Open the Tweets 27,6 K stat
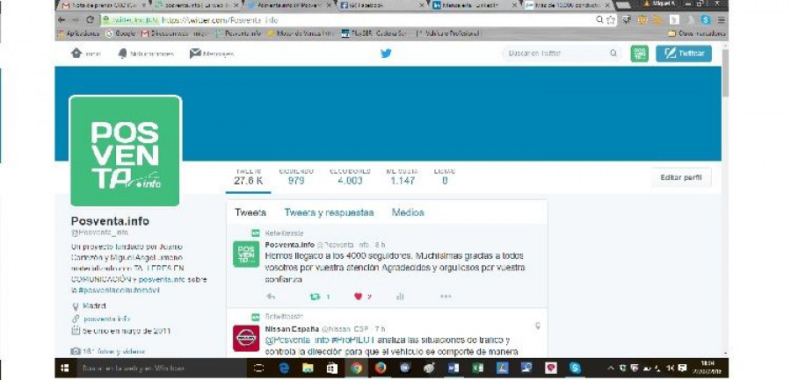 point(248,176)
